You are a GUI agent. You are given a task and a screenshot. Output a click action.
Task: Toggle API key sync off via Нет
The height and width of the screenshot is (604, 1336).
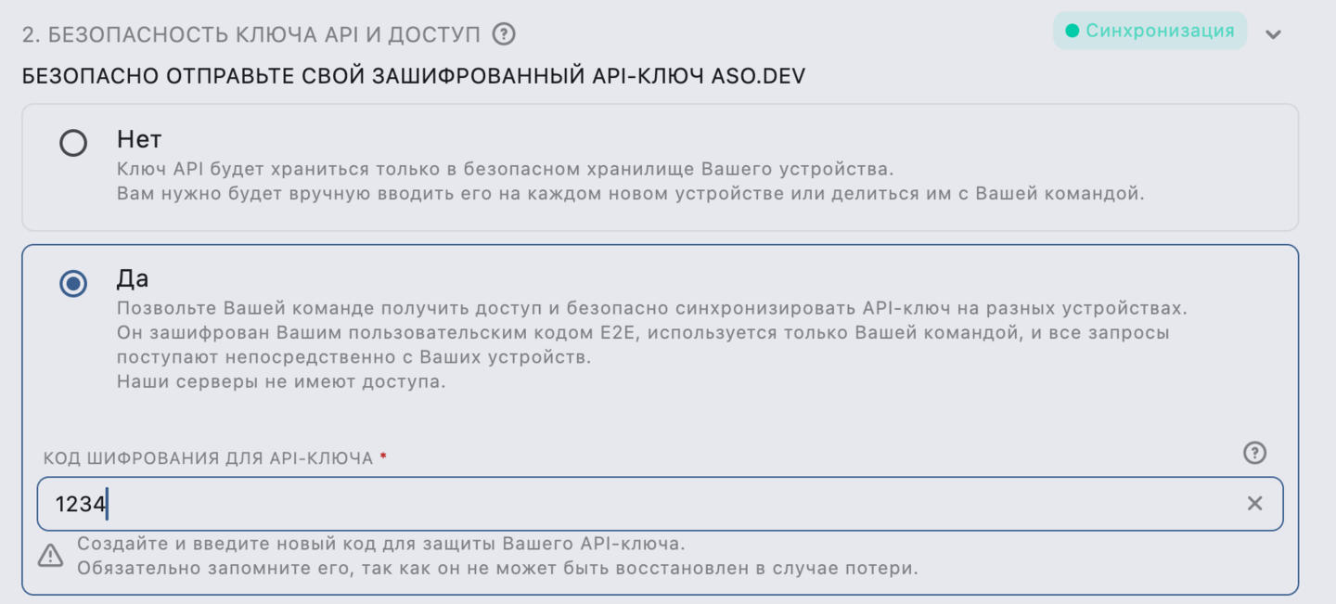[x=73, y=144]
